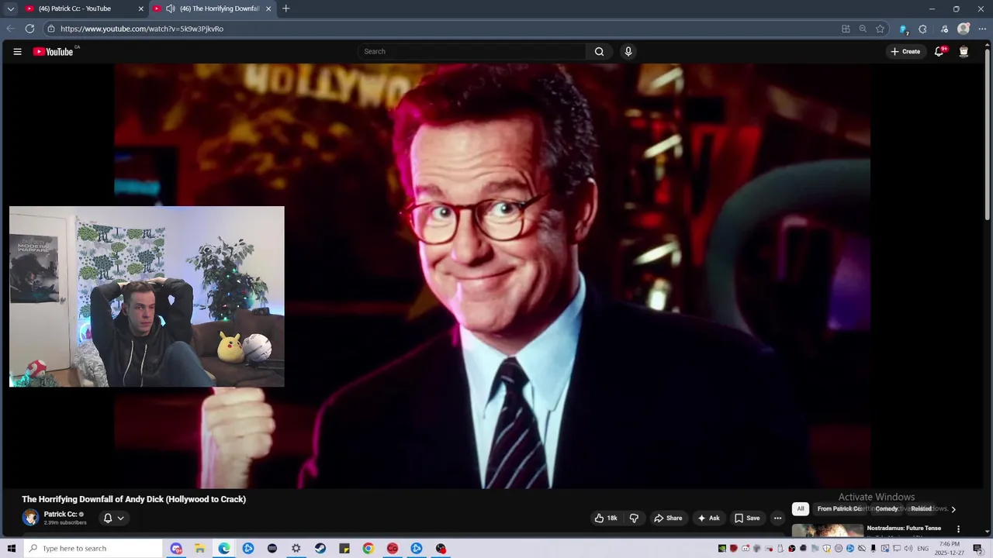Open the tab search dropdown arrow
Image resolution: width=993 pixels, height=558 pixels.
click(11, 9)
